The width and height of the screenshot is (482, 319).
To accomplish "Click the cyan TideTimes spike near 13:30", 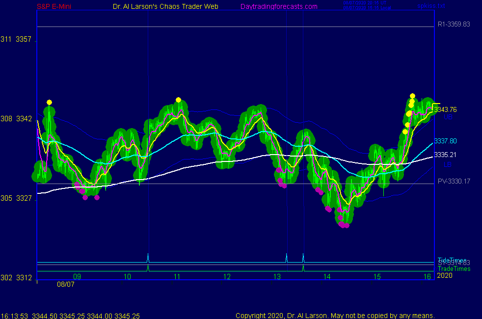I will click(303, 258).
